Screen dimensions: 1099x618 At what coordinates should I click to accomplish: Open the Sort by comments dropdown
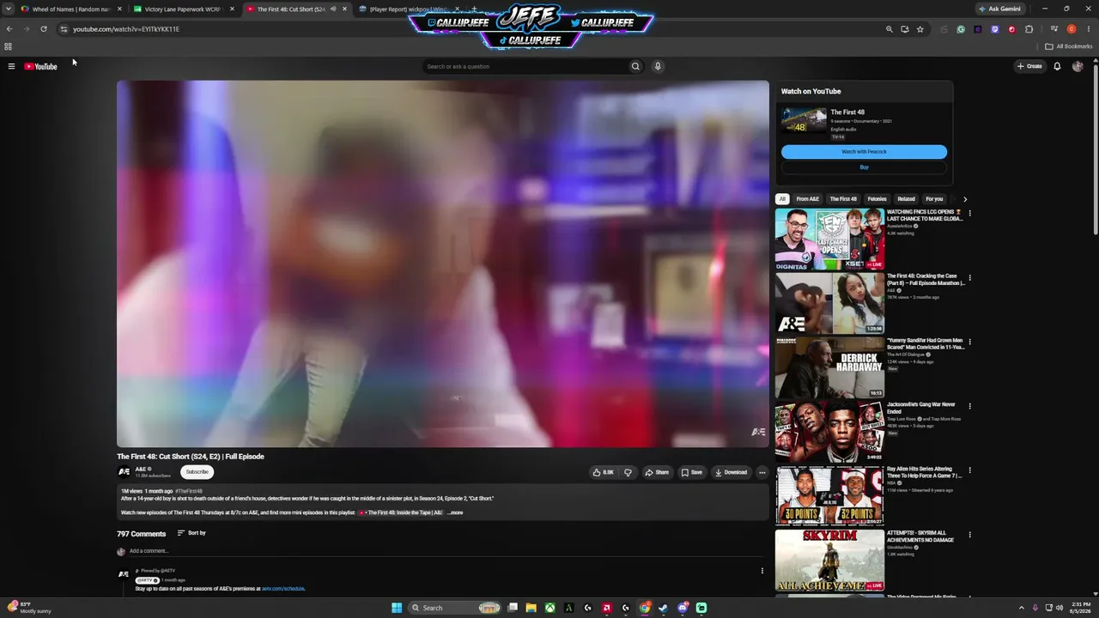point(191,533)
